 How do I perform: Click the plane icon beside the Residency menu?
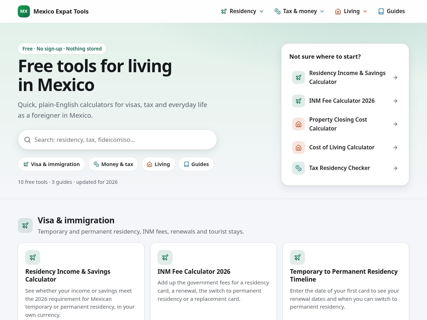[x=224, y=11]
